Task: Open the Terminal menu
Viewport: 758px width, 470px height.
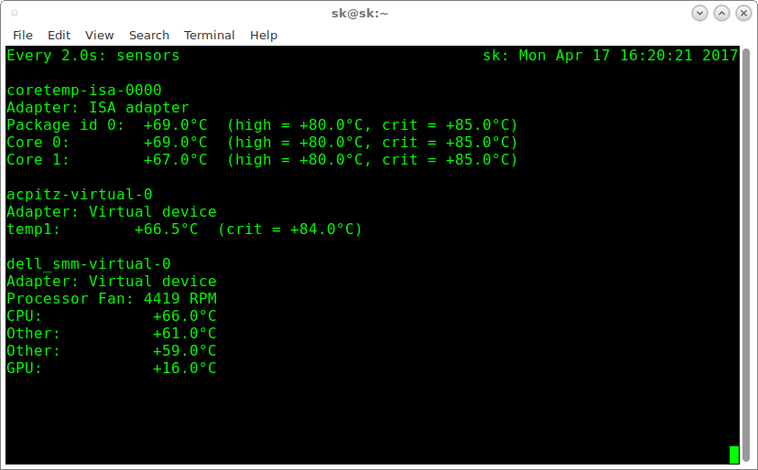Action: [209, 36]
